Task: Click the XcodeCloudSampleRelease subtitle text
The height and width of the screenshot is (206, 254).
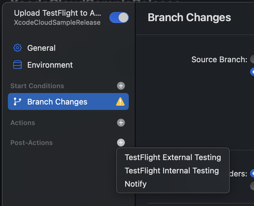Action: [57, 22]
